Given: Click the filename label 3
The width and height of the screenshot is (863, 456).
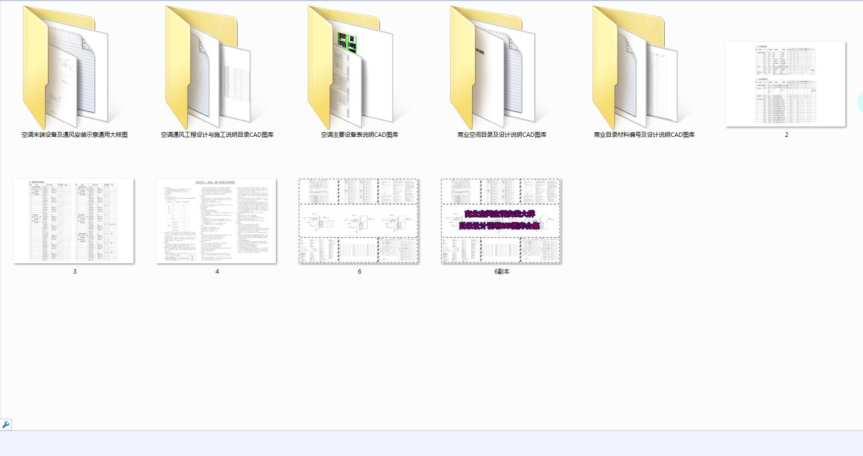Looking at the screenshot, I should click(x=75, y=272).
